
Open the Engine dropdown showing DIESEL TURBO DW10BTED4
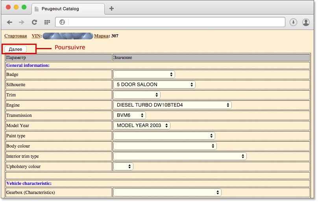tap(172, 105)
